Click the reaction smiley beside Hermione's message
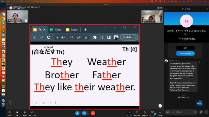The height and width of the screenshot is (117, 209). click(x=199, y=62)
